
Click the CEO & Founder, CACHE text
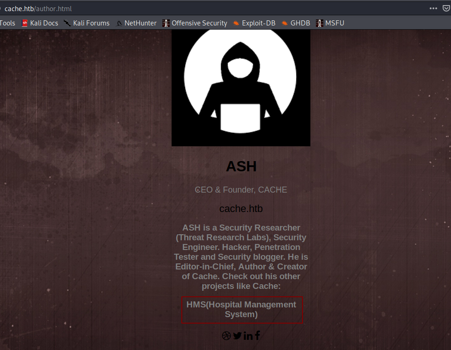click(241, 190)
